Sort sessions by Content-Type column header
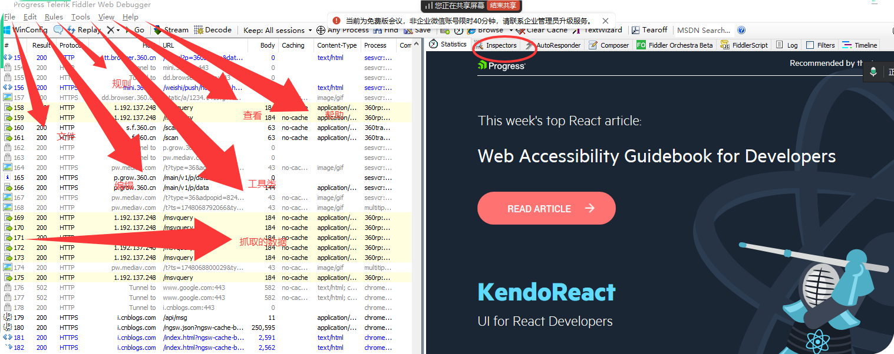894x354 pixels. tap(337, 45)
